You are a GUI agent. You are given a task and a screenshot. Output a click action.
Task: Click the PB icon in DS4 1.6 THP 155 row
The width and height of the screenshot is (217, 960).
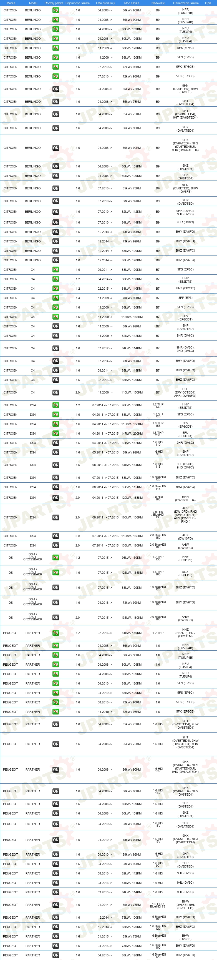55,424
